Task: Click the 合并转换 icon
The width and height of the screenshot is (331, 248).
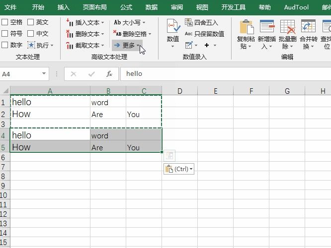Action: [308, 26]
